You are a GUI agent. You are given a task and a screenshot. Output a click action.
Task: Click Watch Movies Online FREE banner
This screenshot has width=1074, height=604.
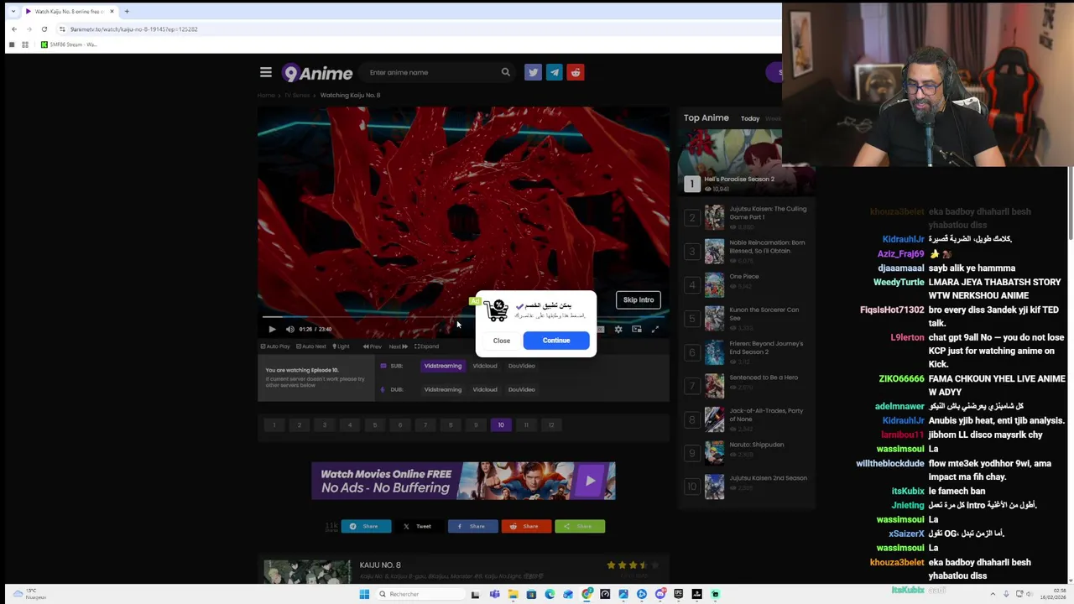(x=463, y=481)
